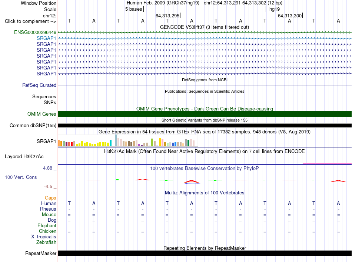Select the Chicken species label
This screenshot has width=352, height=262.
[x=47, y=231]
